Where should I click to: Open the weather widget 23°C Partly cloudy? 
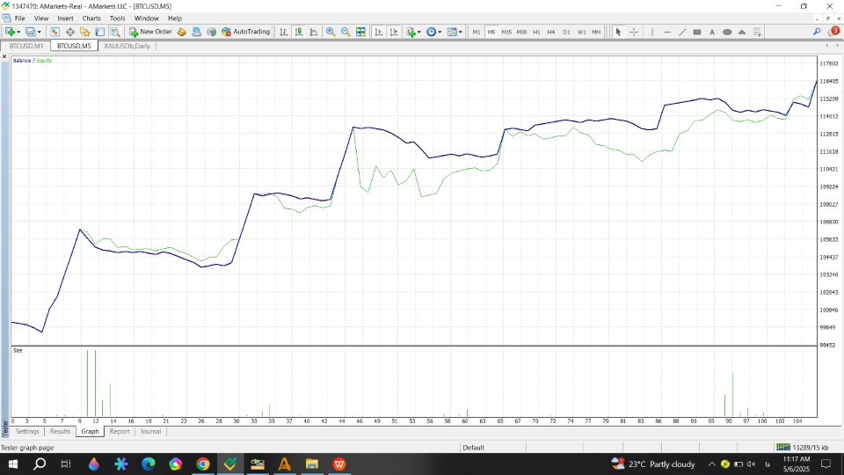click(653, 464)
